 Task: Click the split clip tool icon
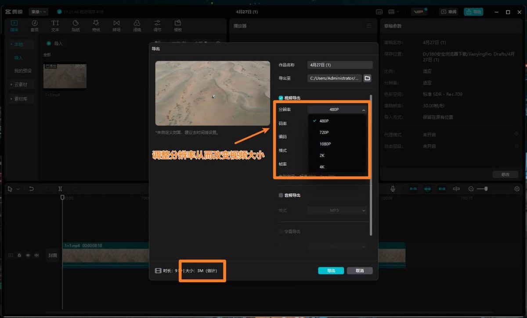click(x=60, y=189)
